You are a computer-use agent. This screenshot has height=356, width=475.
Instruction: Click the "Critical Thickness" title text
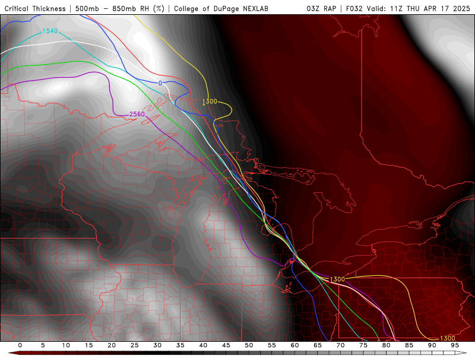[35, 8]
